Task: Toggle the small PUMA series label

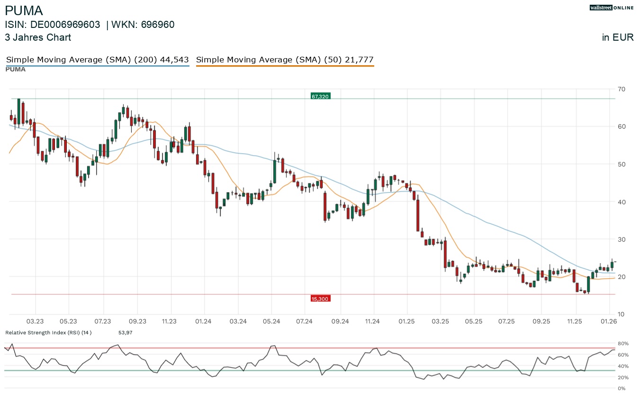Action: tap(16, 70)
